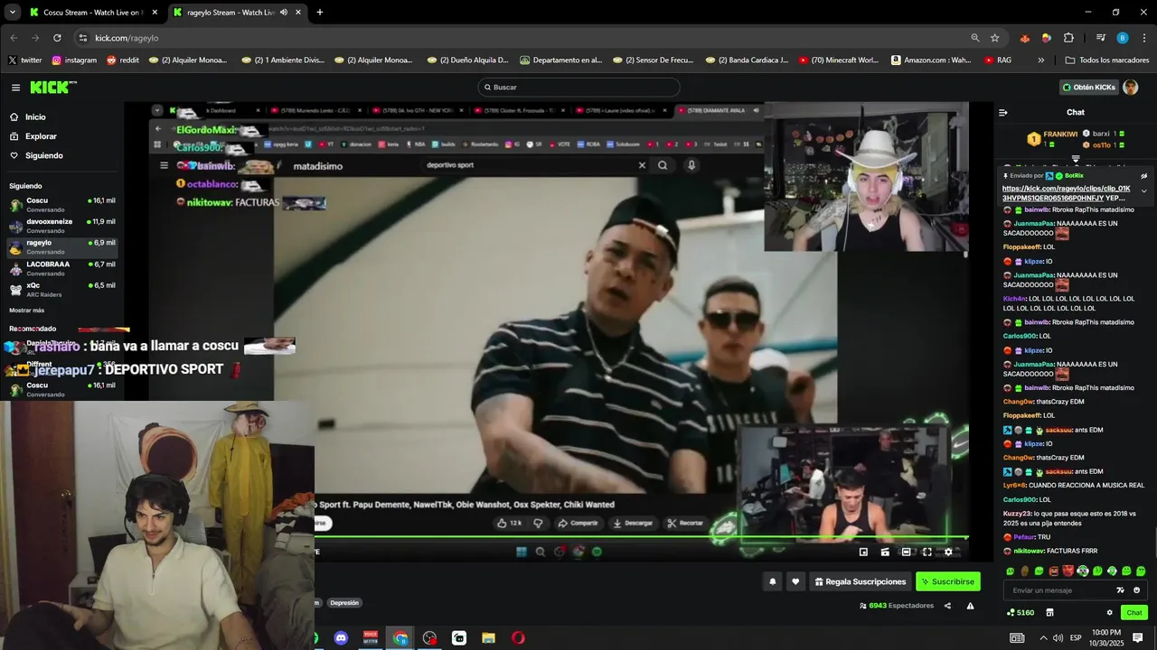Open the Coscu channel in the followed list
Viewport: 1157px width, 650px height.
[61, 205]
